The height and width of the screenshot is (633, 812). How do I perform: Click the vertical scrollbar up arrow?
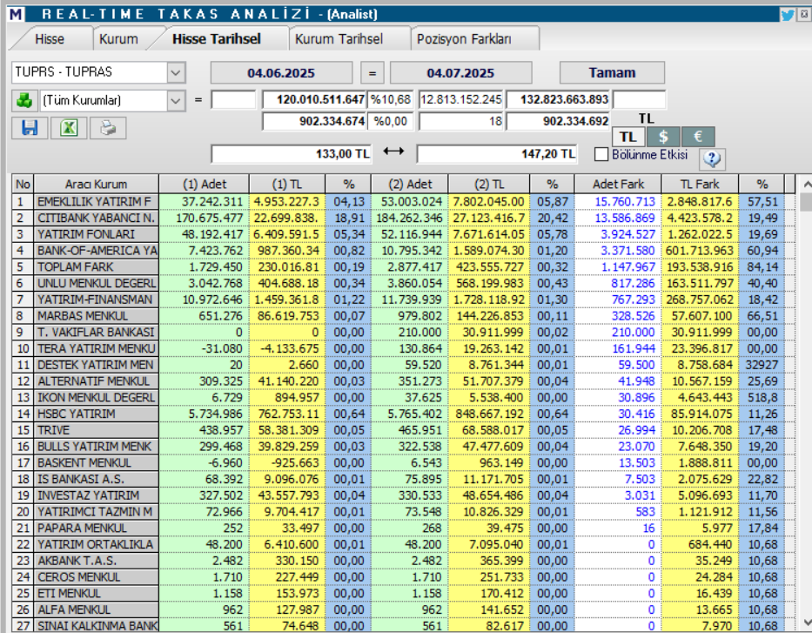click(x=806, y=184)
